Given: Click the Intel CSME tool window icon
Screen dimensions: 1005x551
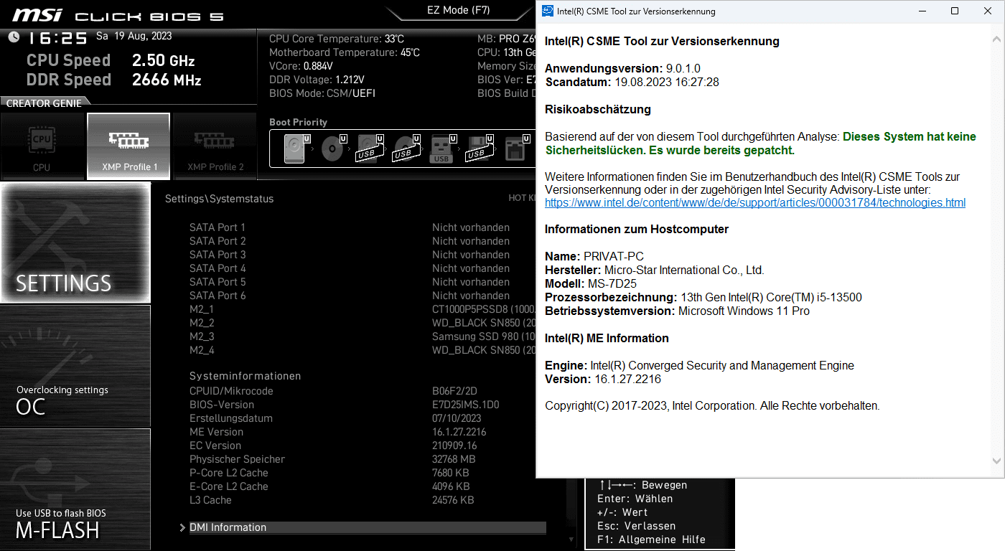Looking at the screenshot, I should pos(547,11).
